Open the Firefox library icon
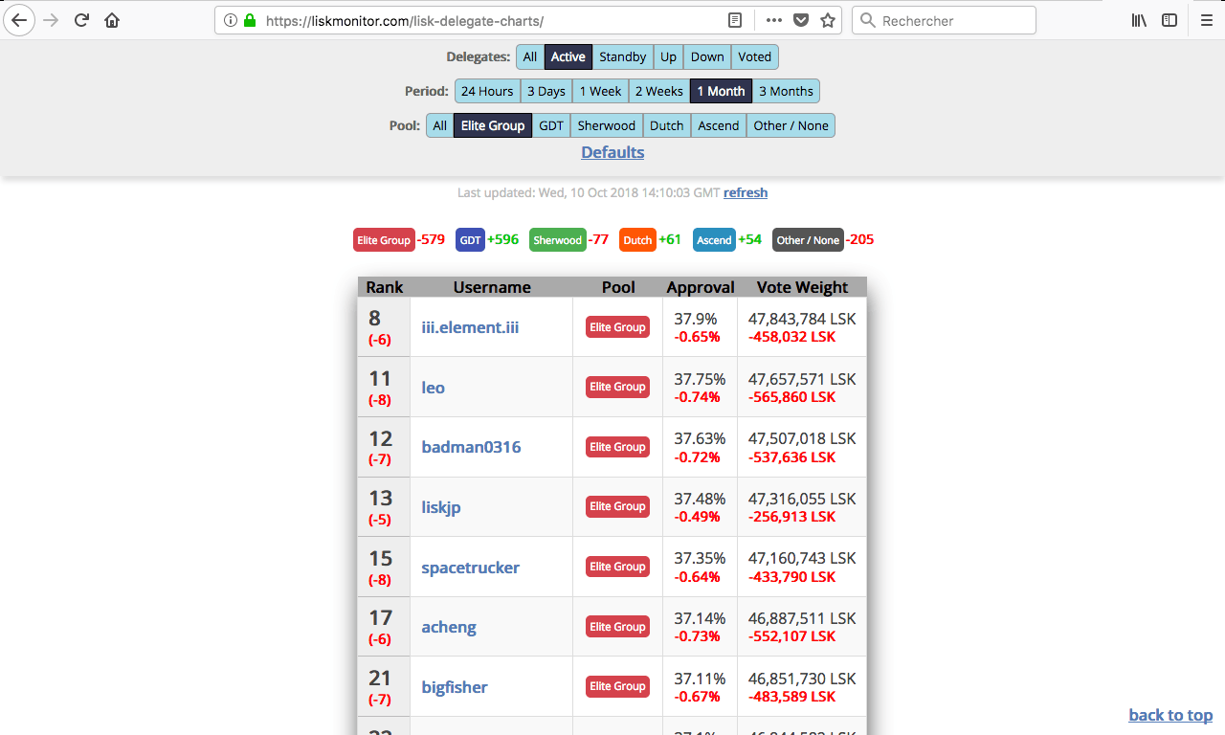Viewport: 1225px width, 735px height. pos(1139,20)
